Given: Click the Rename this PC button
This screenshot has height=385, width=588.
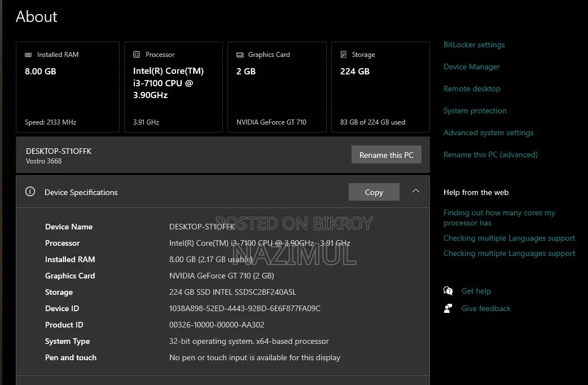Looking at the screenshot, I should pos(386,154).
